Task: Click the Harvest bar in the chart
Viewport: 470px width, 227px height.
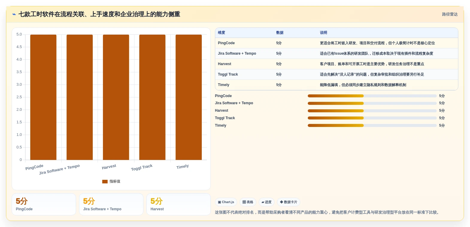Action: 116,97
